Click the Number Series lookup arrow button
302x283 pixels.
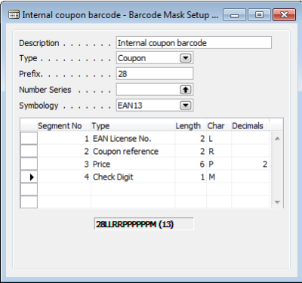tap(186, 90)
